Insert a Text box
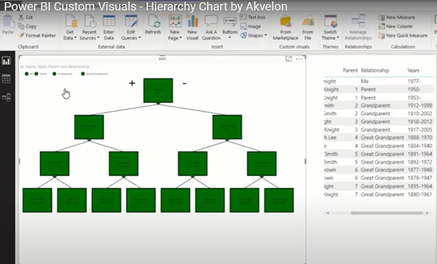437x264 pixels. pos(253,17)
